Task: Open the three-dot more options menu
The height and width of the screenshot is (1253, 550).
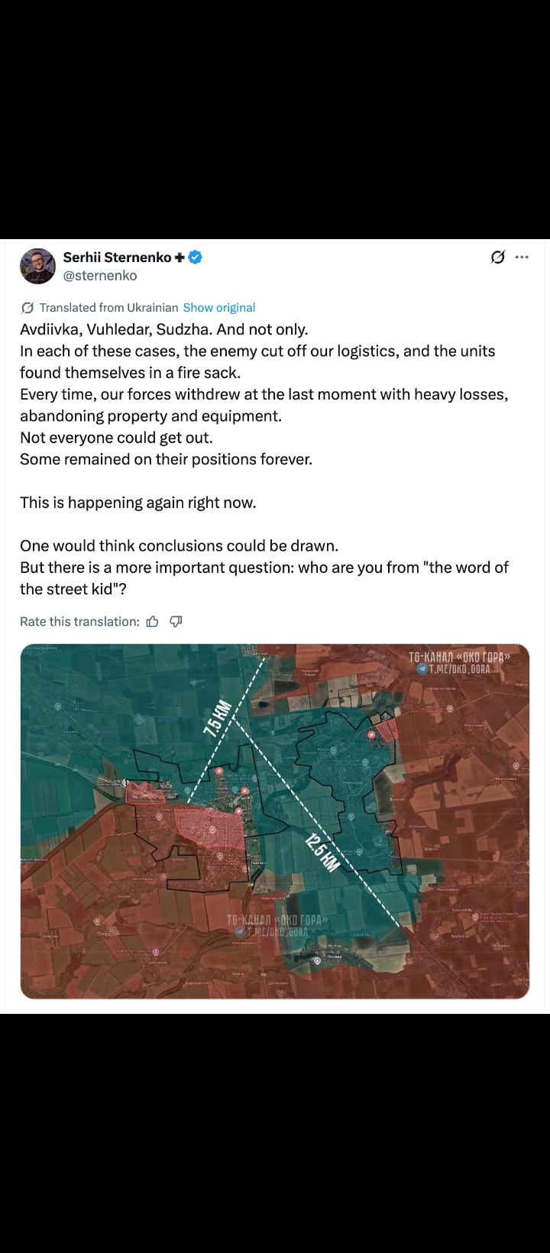Action: tap(522, 257)
